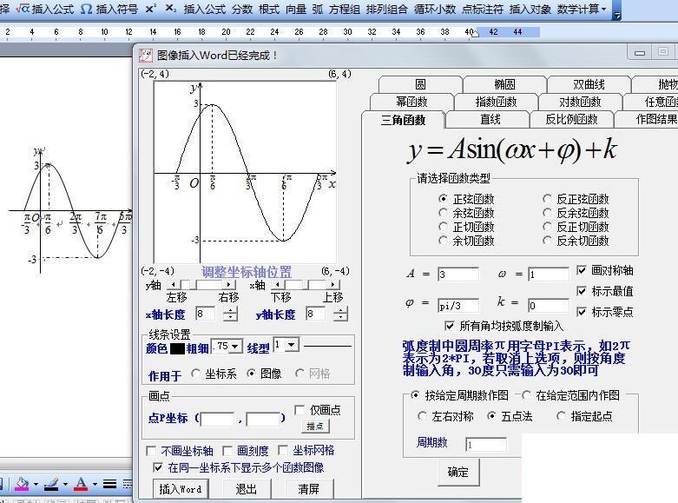Click the φ input field containing pi/3
This screenshot has width=678, height=503.
coord(457,306)
